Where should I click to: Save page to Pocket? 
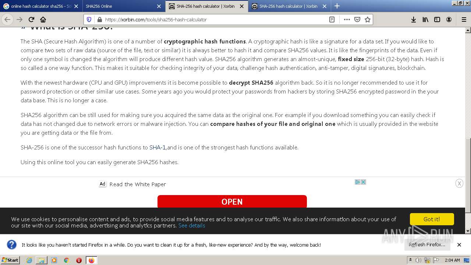pos(357,20)
